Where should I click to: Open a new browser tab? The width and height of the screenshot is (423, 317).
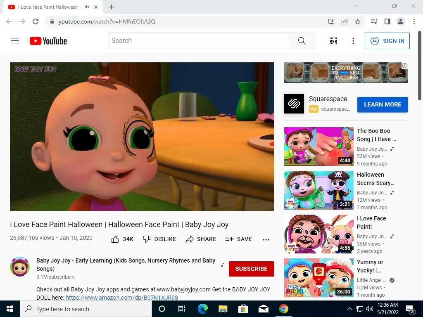tap(112, 7)
